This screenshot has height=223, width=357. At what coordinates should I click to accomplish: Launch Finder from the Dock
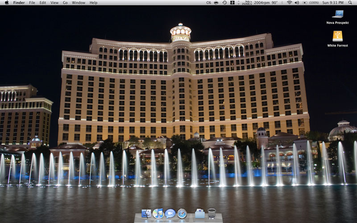click(146, 214)
